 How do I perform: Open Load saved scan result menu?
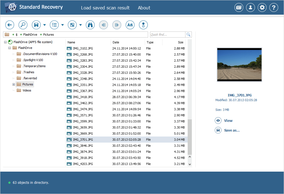(105, 8)
